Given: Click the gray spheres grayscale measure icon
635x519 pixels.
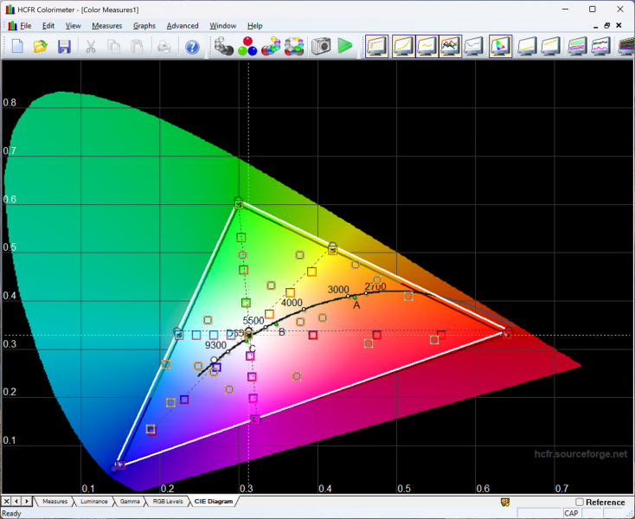Looking at the screenshot, I should point(224,46).
